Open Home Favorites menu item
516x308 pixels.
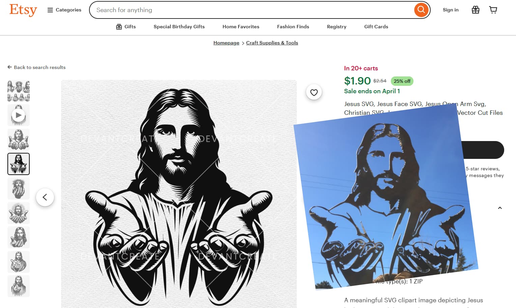241,27
